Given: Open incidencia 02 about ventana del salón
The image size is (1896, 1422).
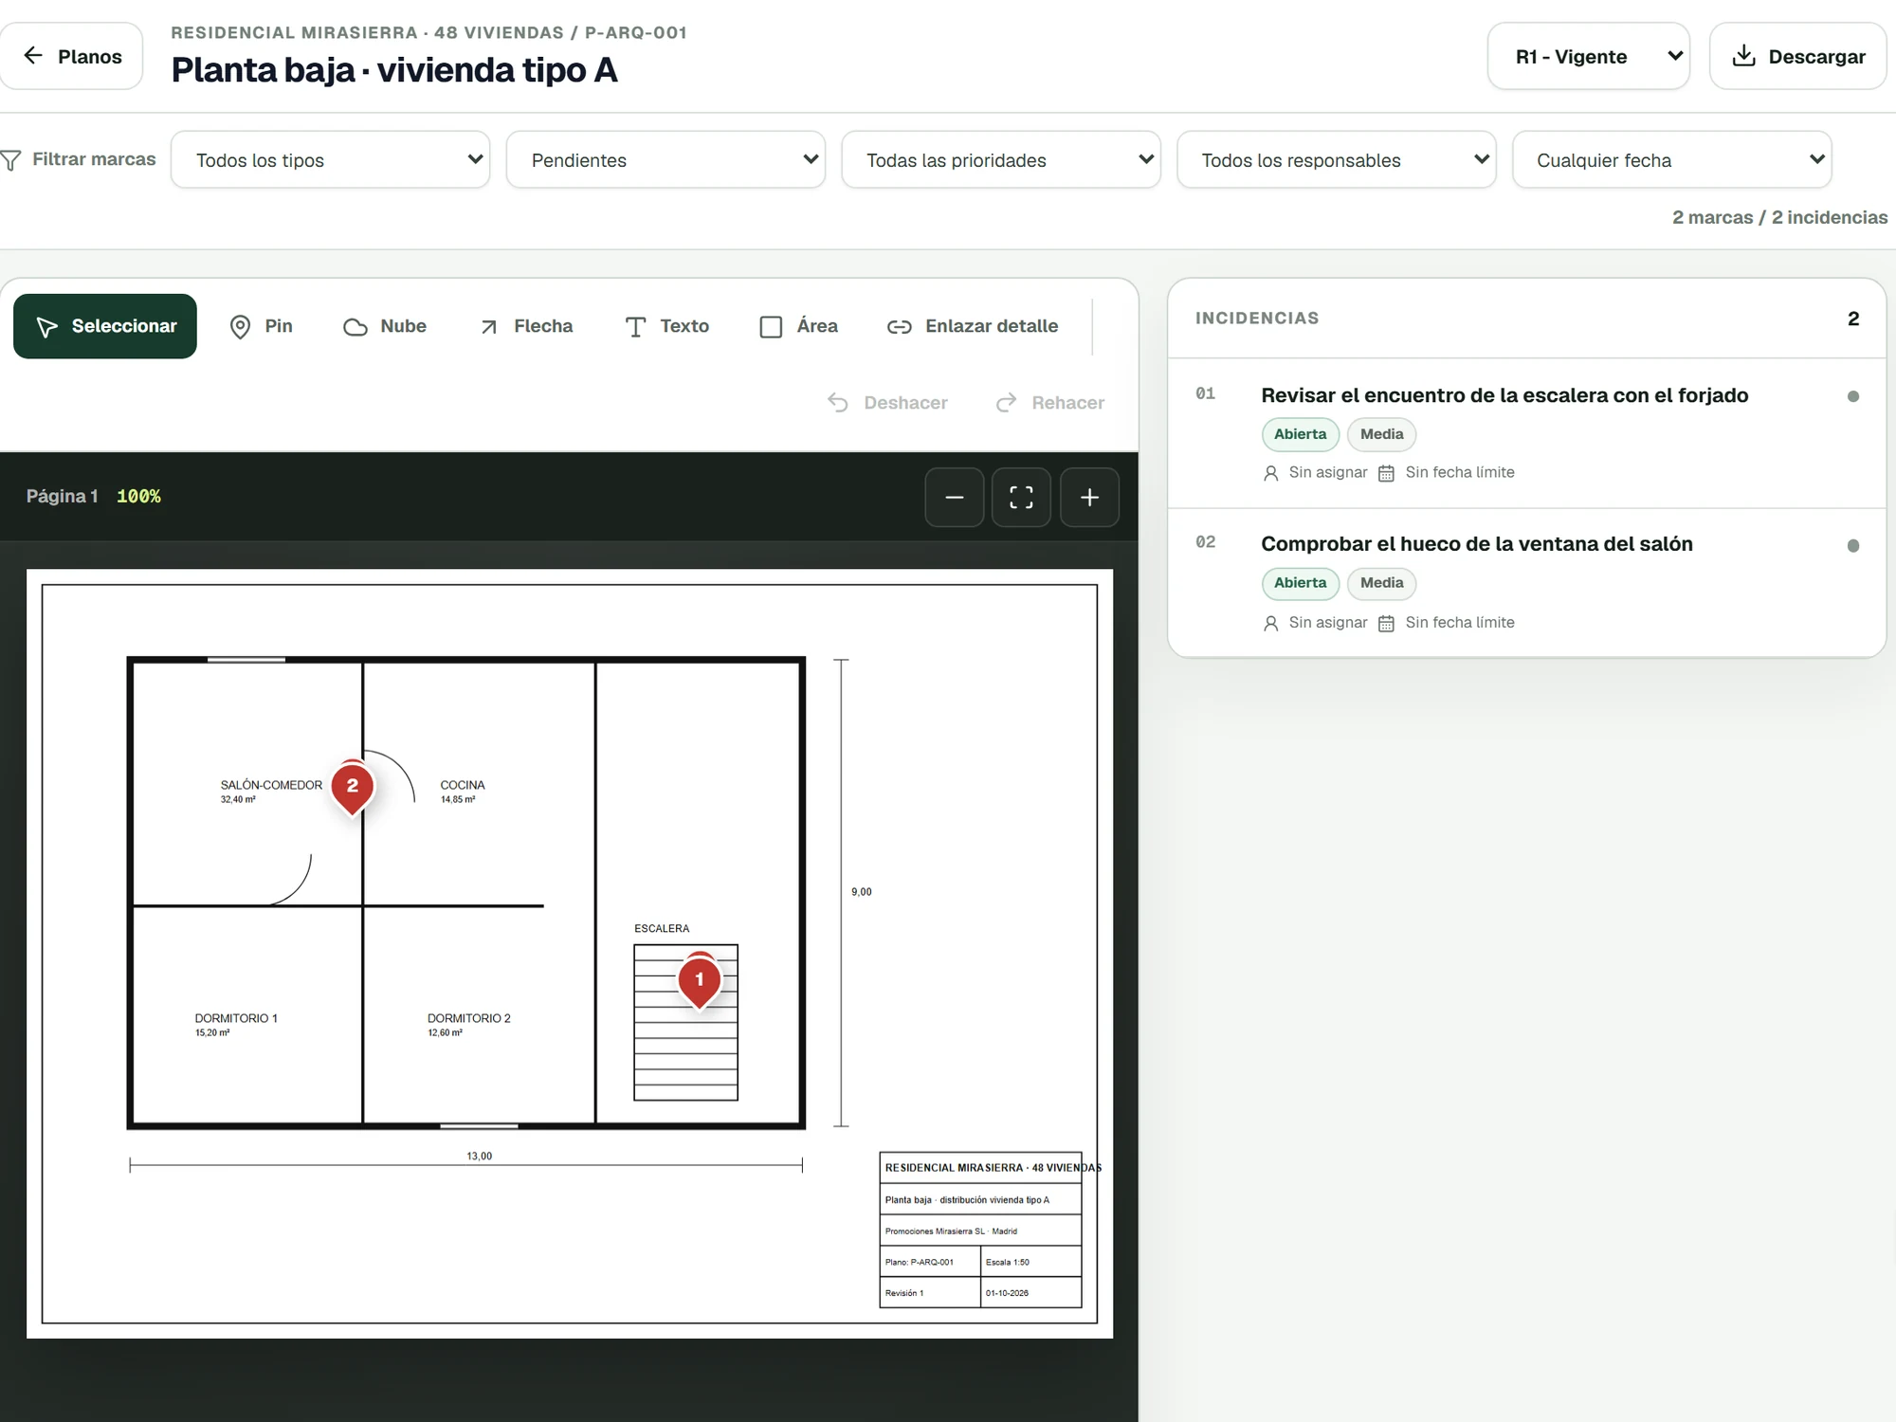Looking at the screenshot, I should [x=1526, y=583].
